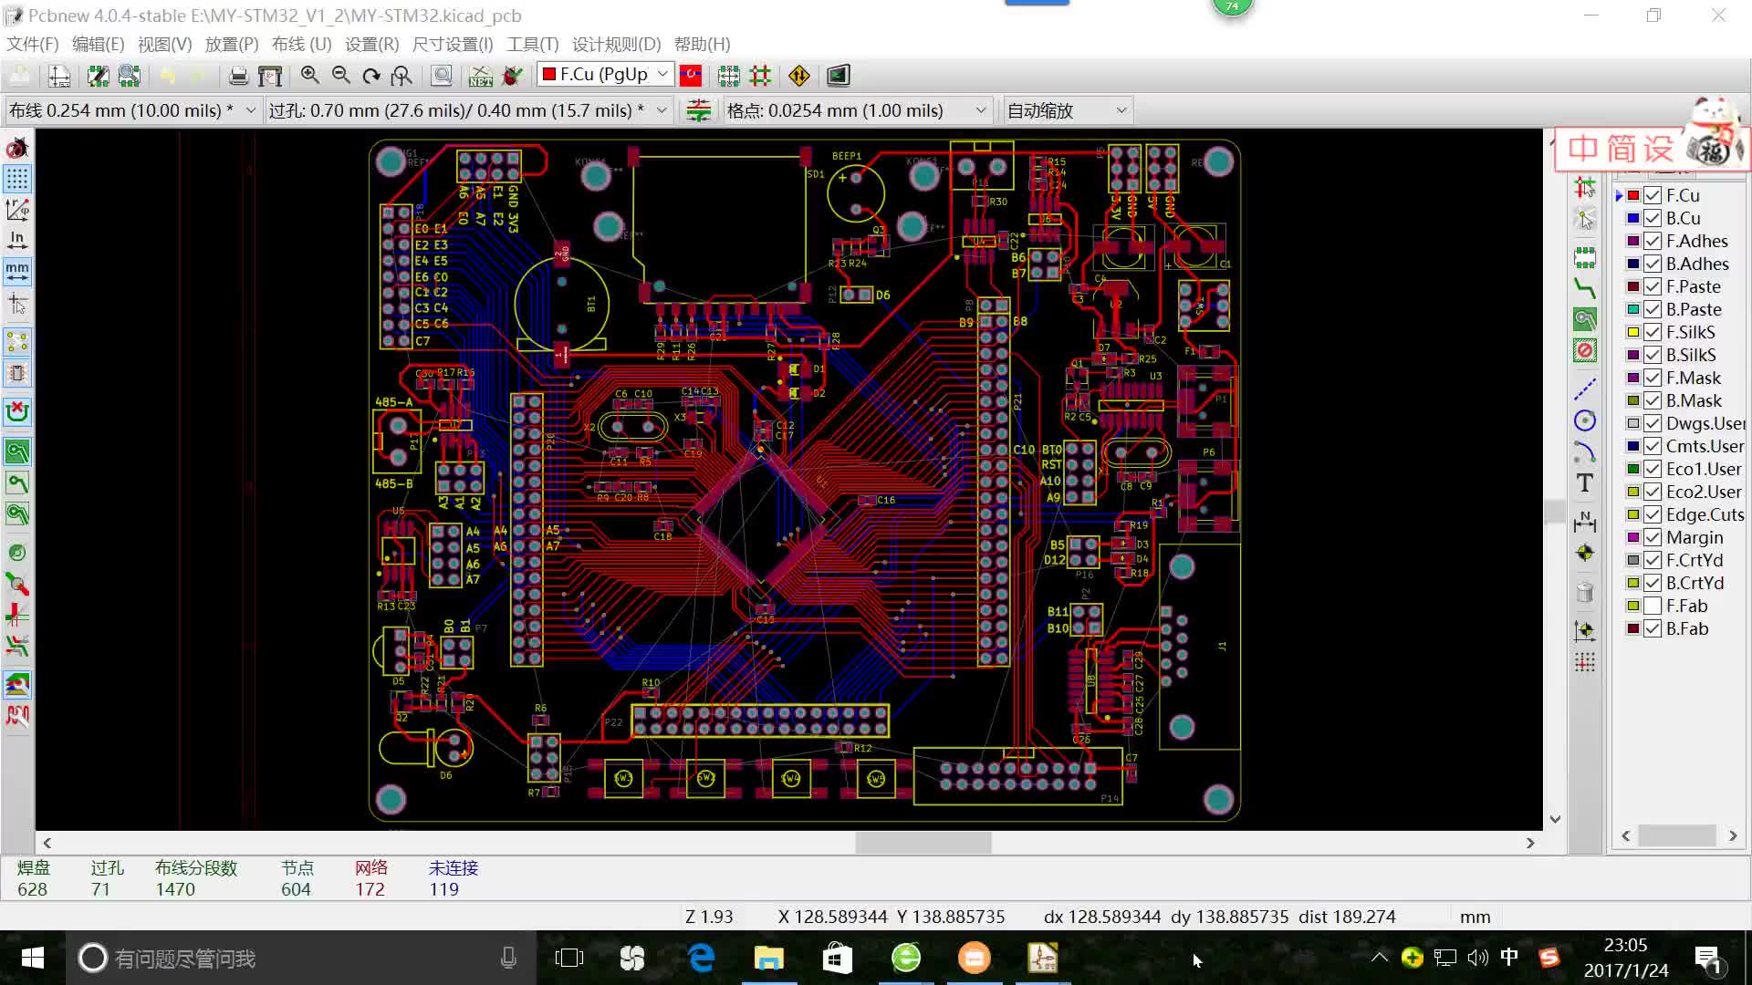Click the KiCad PCBnew taskbar icon
This screenshot has height=985, width=1752.
click(1041, 958)
